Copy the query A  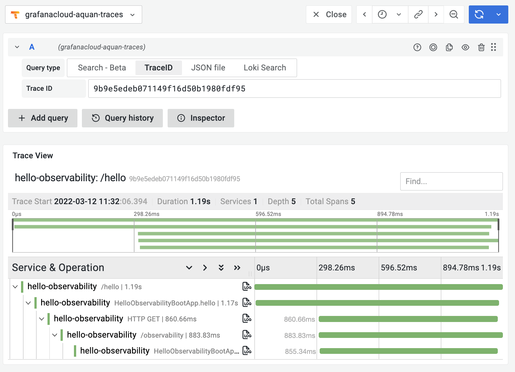[x=449, y=47]
